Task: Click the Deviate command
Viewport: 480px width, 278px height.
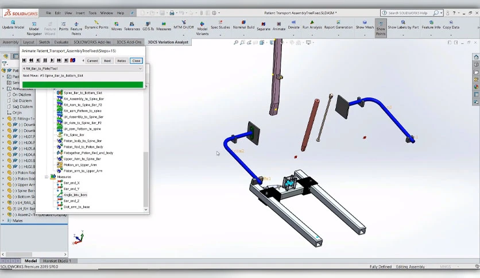Action: coord(293,25)
